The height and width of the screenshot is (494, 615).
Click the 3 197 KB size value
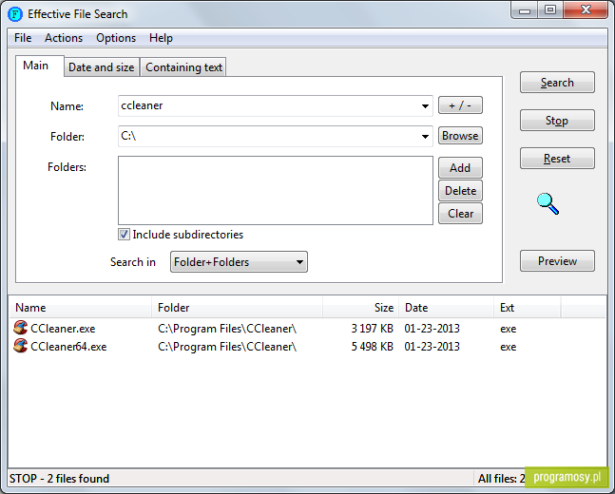[373, 329]
